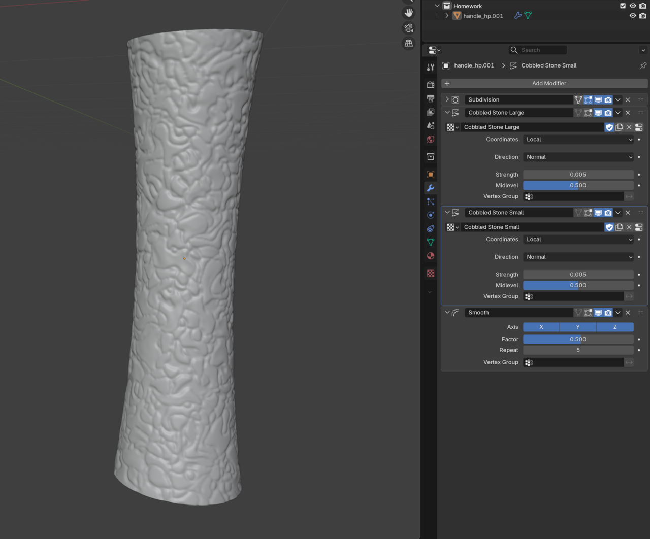Hide handle_hp.001 in the viewport
The width and height of the screenshot is (650, 539).
pos(633,16)
